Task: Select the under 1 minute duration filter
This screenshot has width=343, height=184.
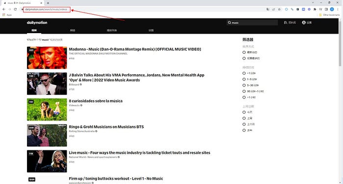Action: click(x=244, y=73)
